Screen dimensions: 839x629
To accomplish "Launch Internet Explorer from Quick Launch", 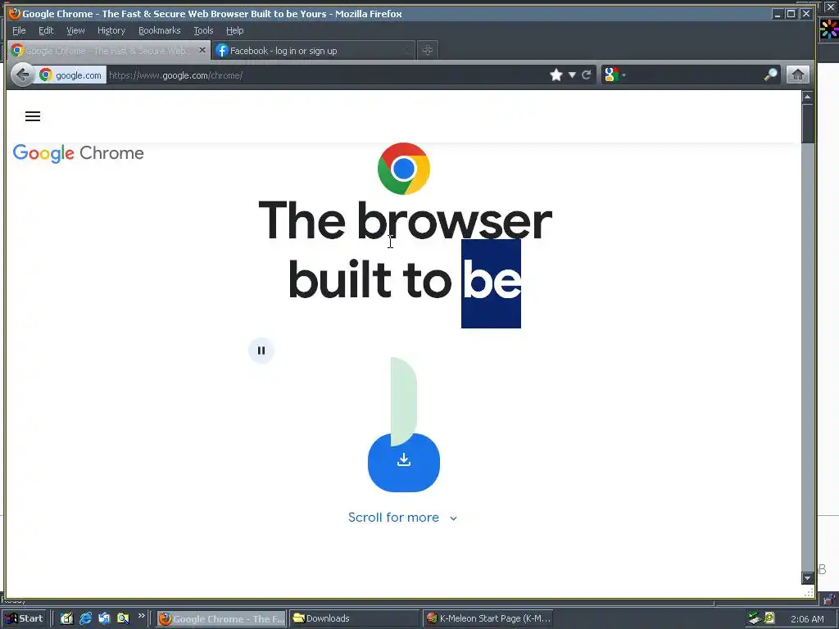I will coord(85,618).
